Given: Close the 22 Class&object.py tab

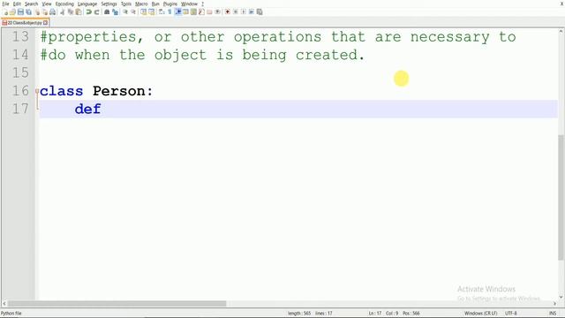Looking at the screenshot, I should click(45, 23).
